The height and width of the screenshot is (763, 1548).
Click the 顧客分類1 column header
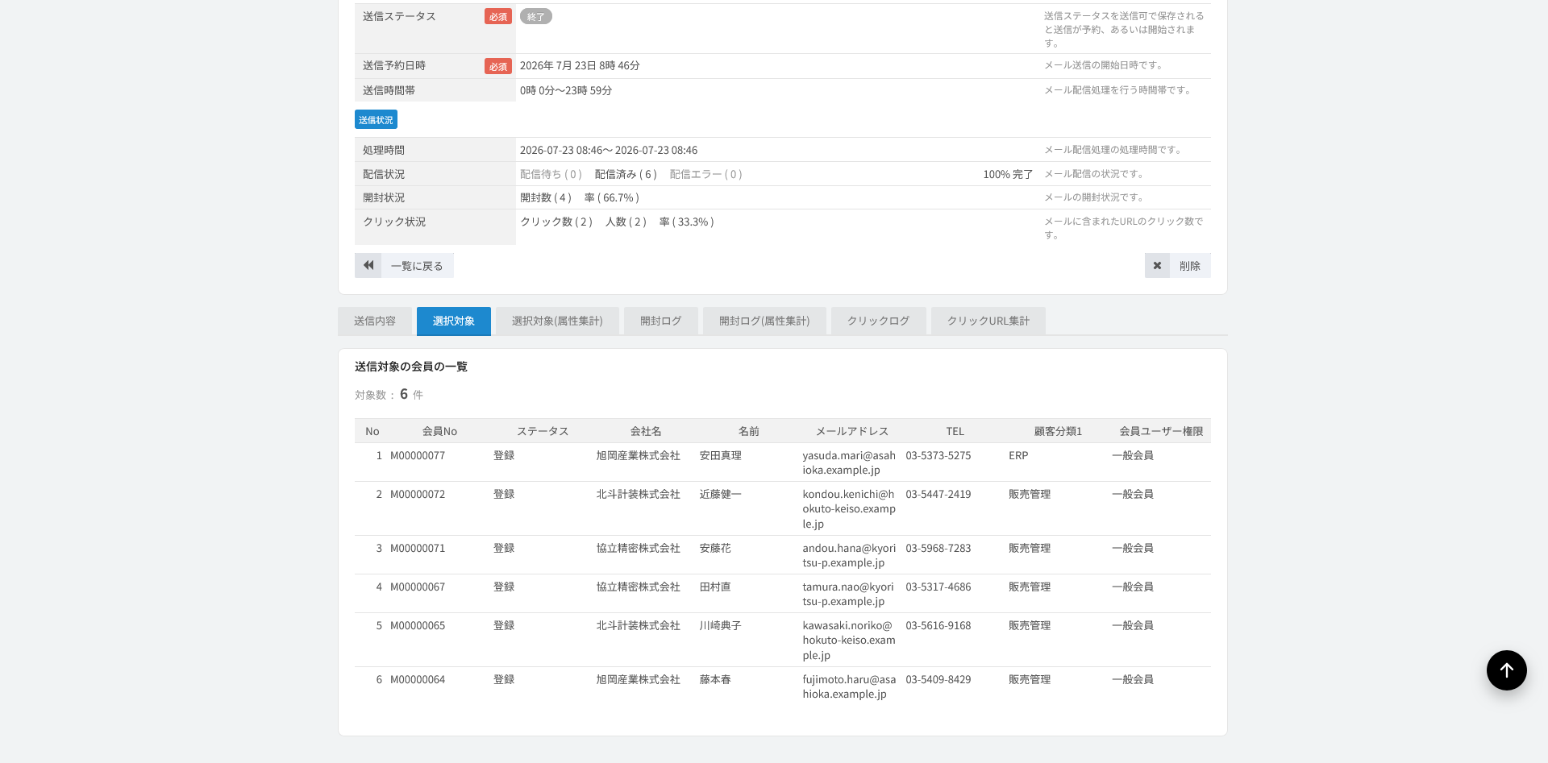pyautogui.click(x=1058, y=431)
